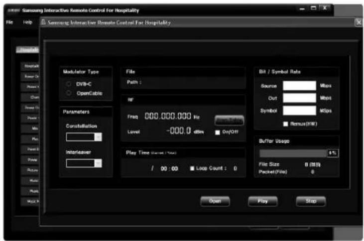This screenshot has width=364, height=241.
Task: Click the 00:00 play time value
Action: pyautogui.click(x=169, y=169)
